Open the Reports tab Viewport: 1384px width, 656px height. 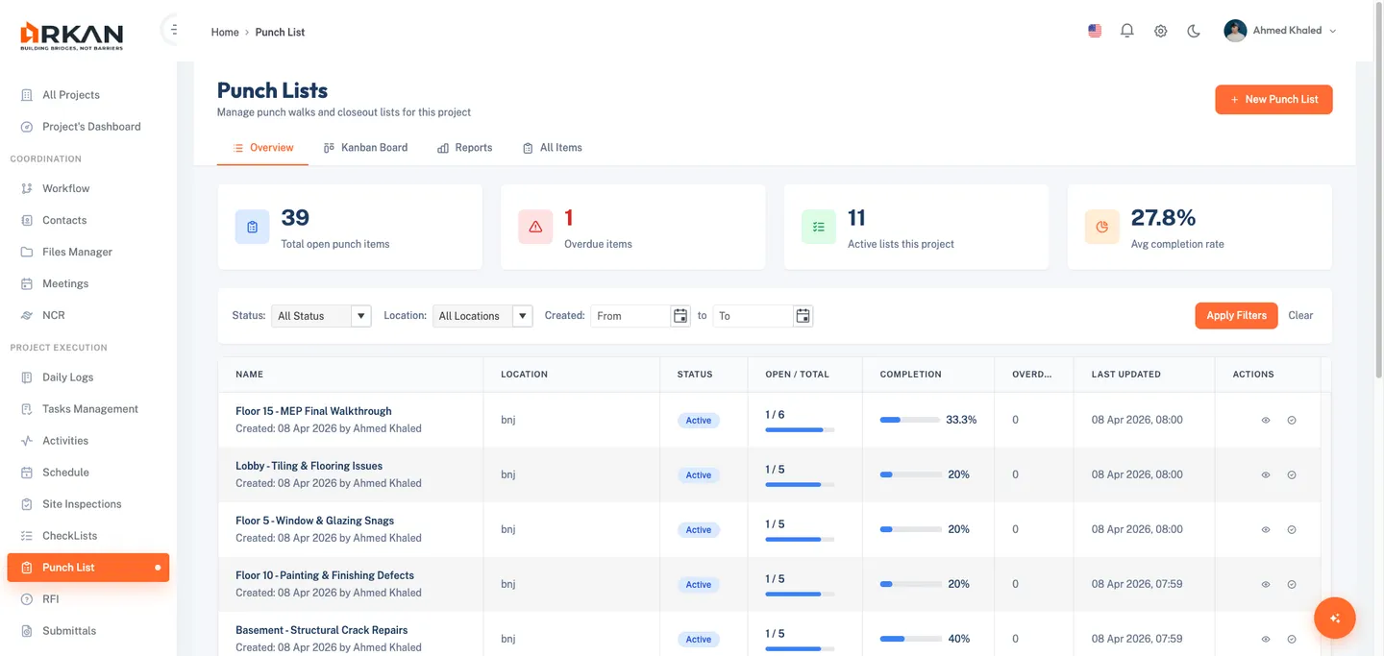464,148
